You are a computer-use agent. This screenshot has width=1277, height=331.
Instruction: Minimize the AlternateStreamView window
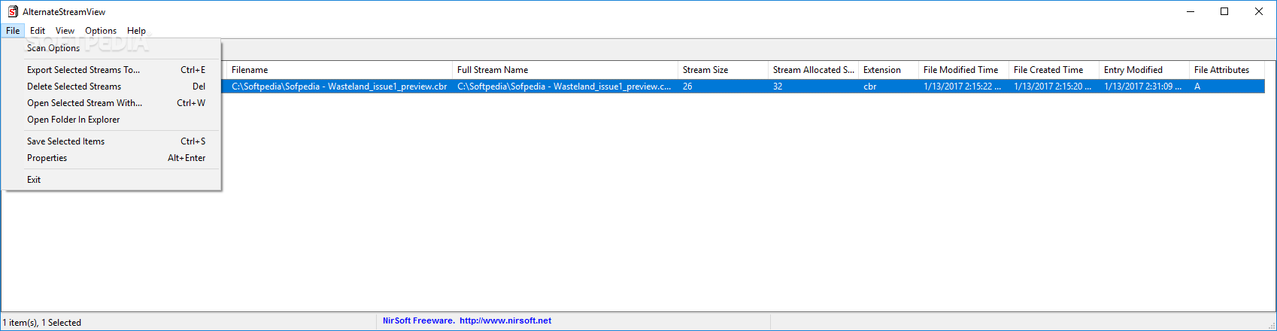[x=1191, y=11]
